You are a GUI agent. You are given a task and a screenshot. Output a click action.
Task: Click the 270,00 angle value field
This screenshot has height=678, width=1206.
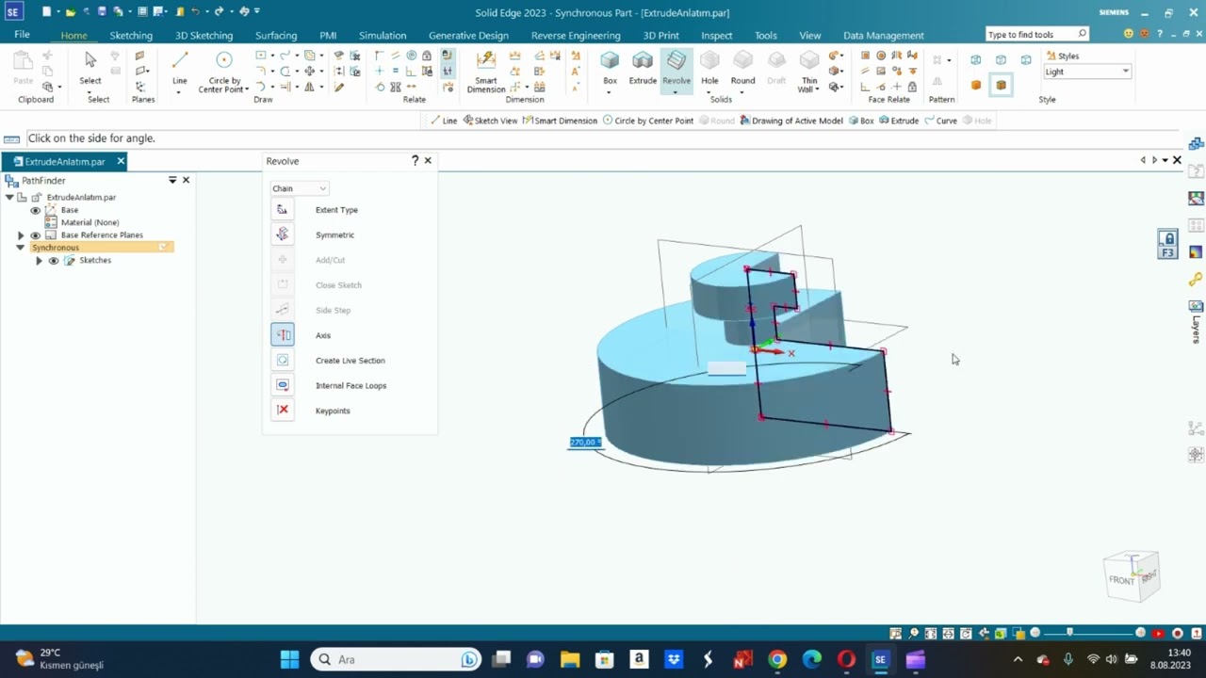click(585, 443)
